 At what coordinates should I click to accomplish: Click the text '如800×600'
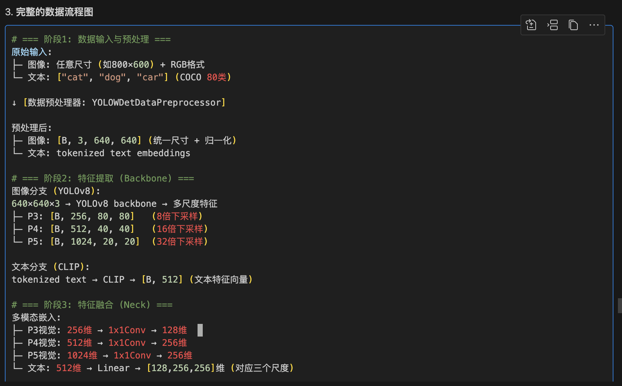126,65
